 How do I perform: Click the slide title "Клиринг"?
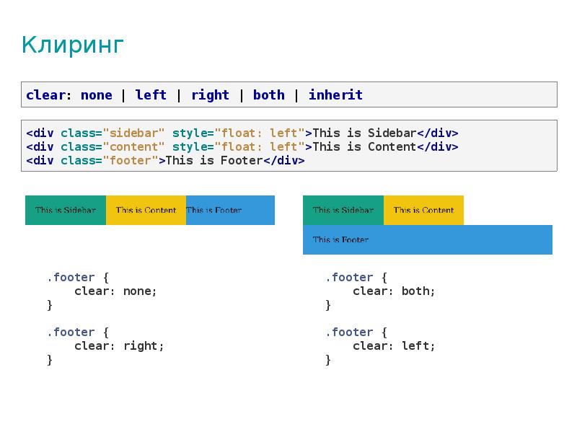tap(73, 45)
